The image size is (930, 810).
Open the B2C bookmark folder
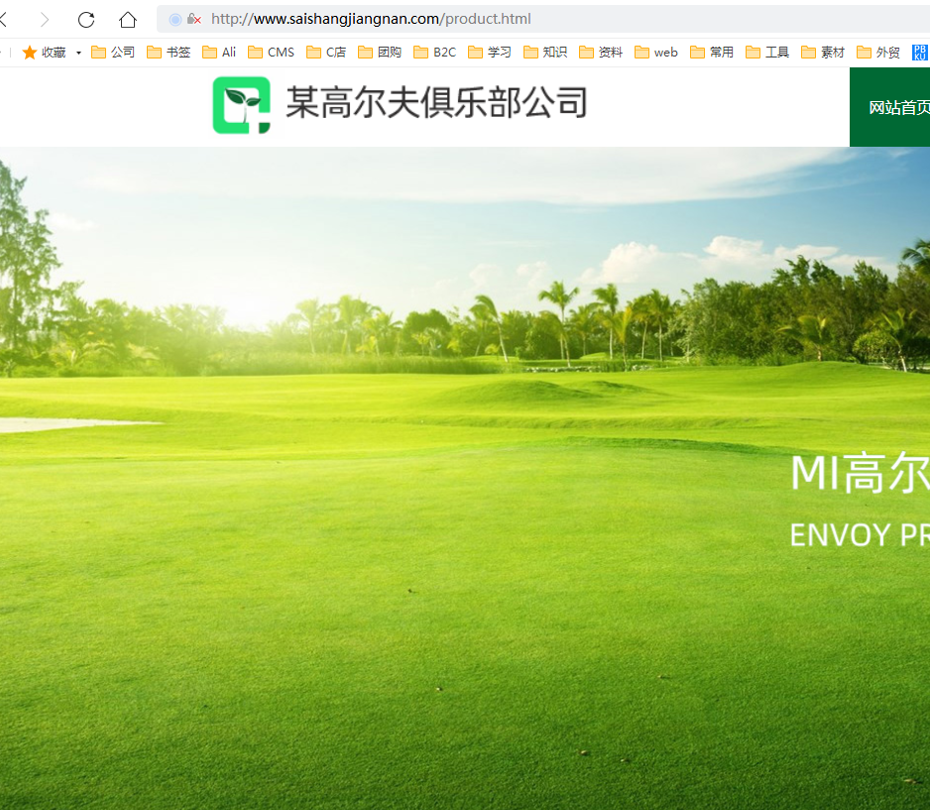pos(435,53)
